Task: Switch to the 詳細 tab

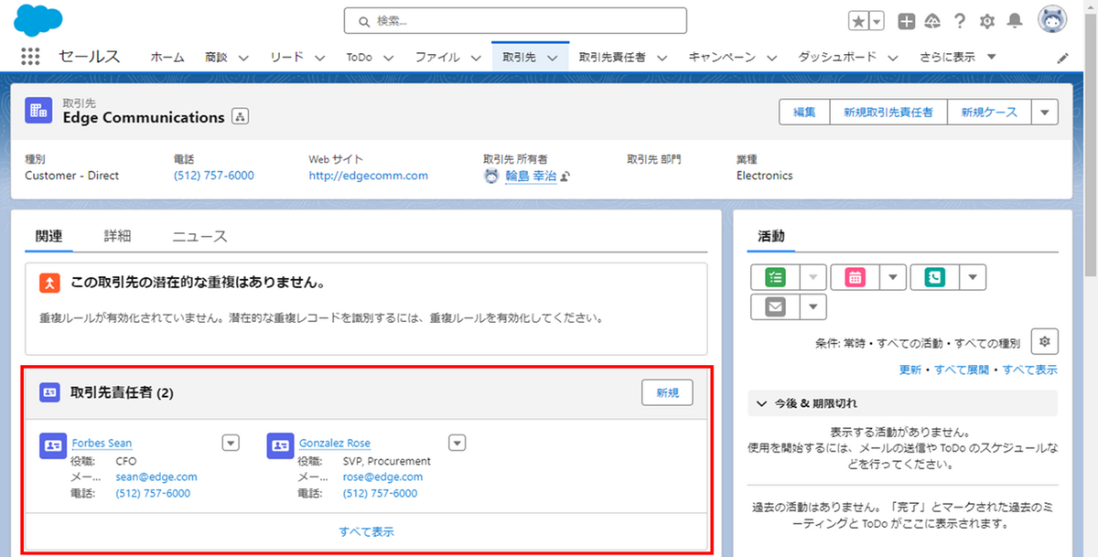Action: point(117,236)
